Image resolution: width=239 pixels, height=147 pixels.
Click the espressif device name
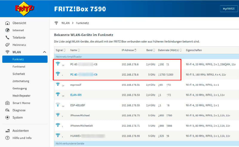(x=76, y=85)
